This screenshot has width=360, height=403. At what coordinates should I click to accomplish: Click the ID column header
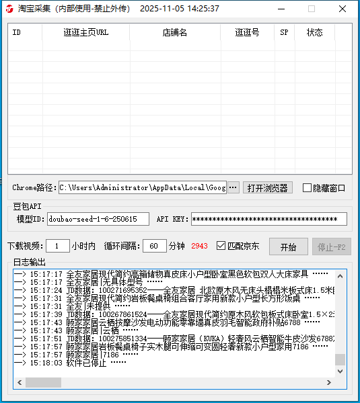pyautogui.click(x=25, y=32)
